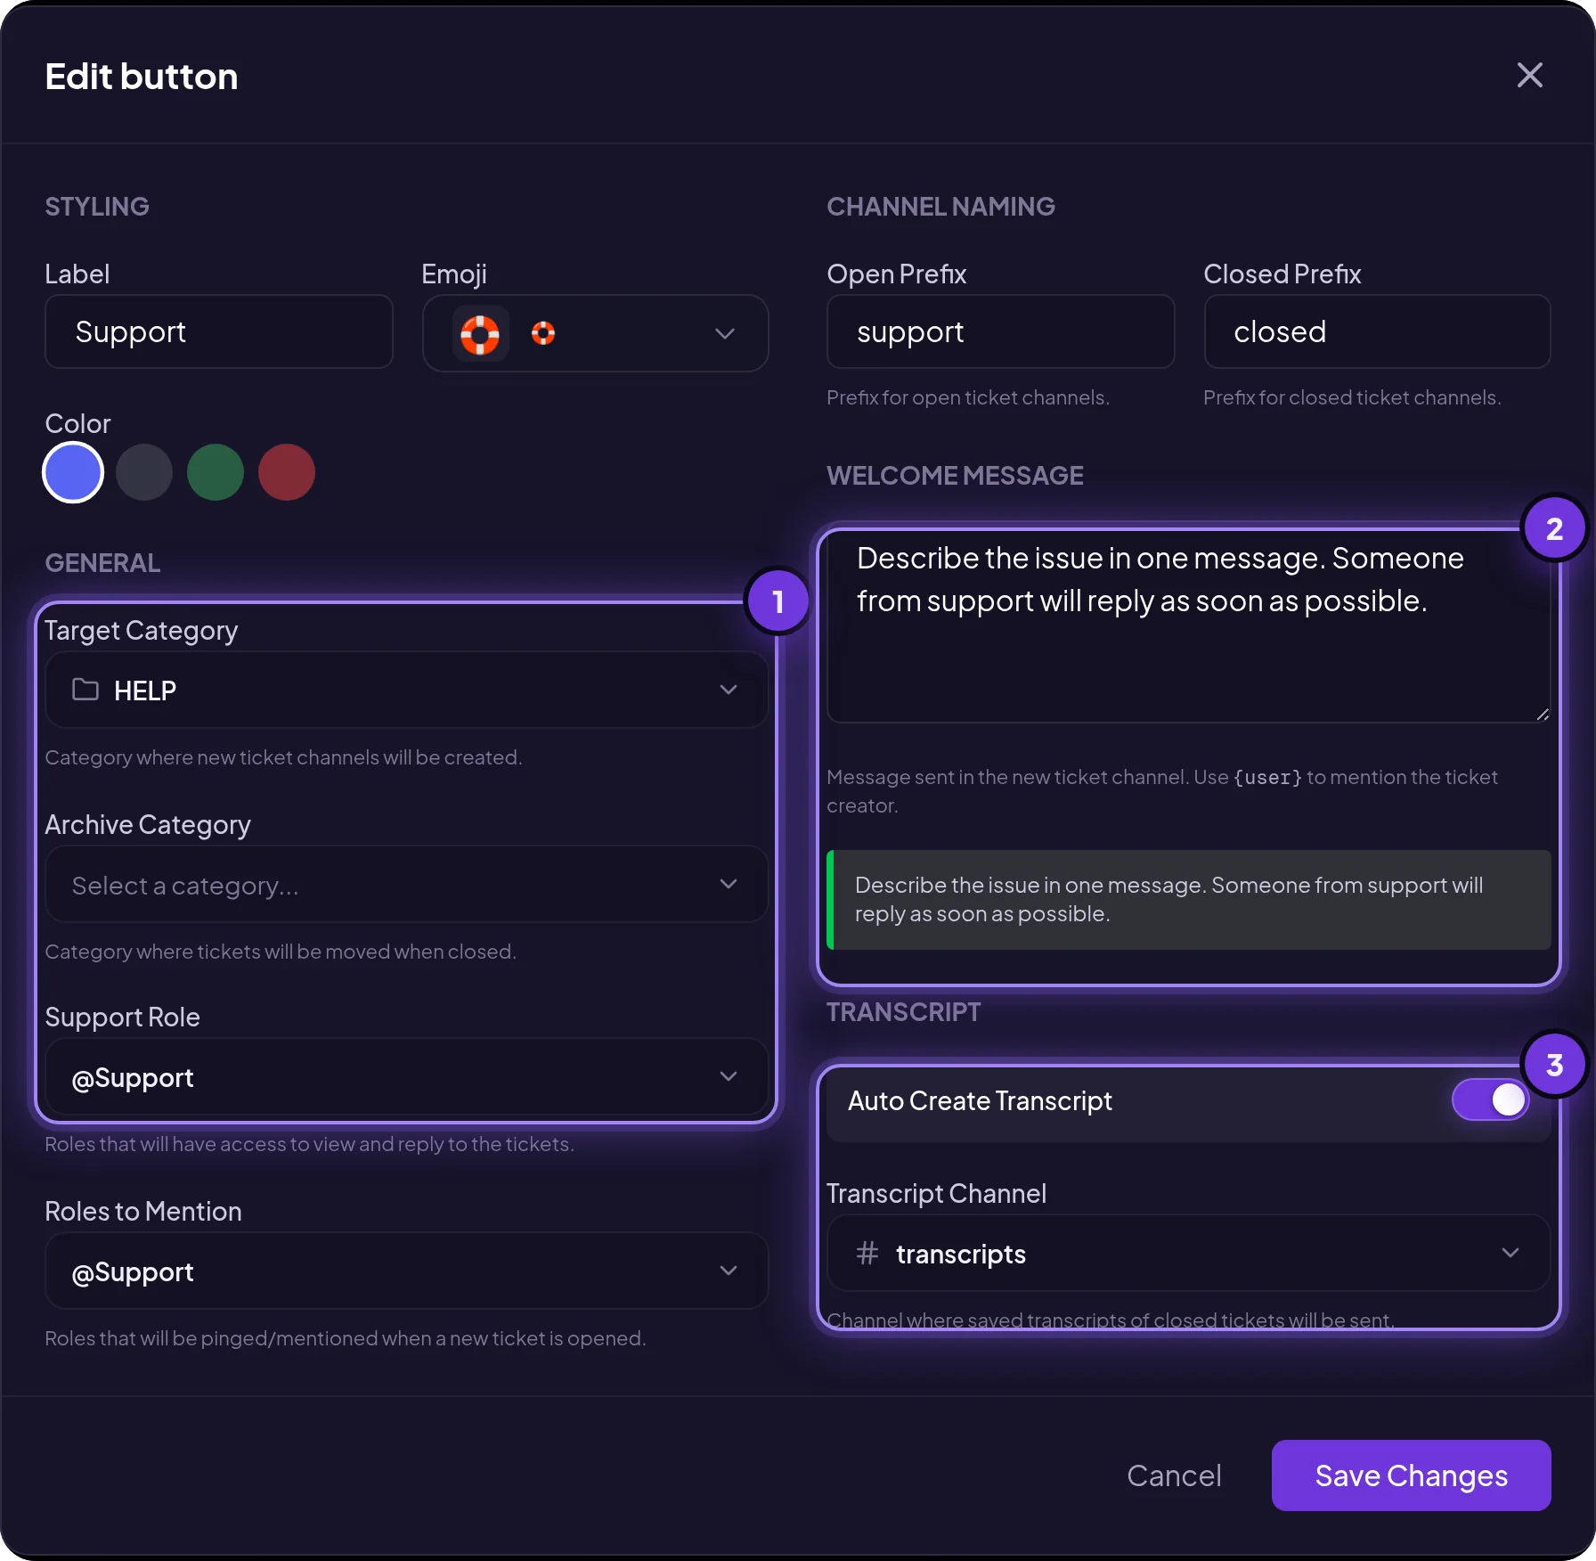Choose the gray color swatch

(144, 472)
